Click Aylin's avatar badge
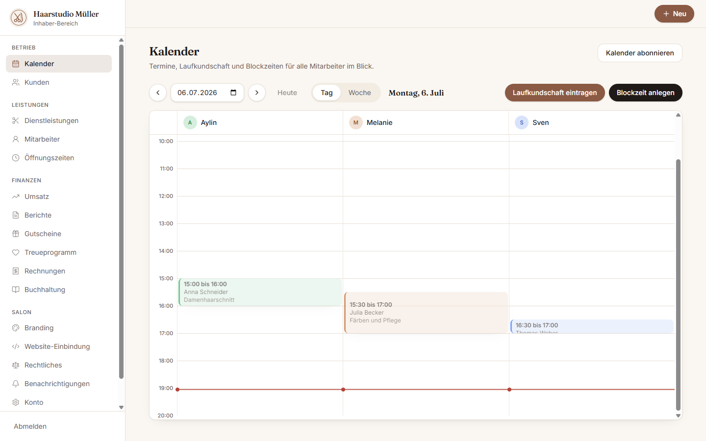This screenshot has width=706, height=441. click(190, 122)
